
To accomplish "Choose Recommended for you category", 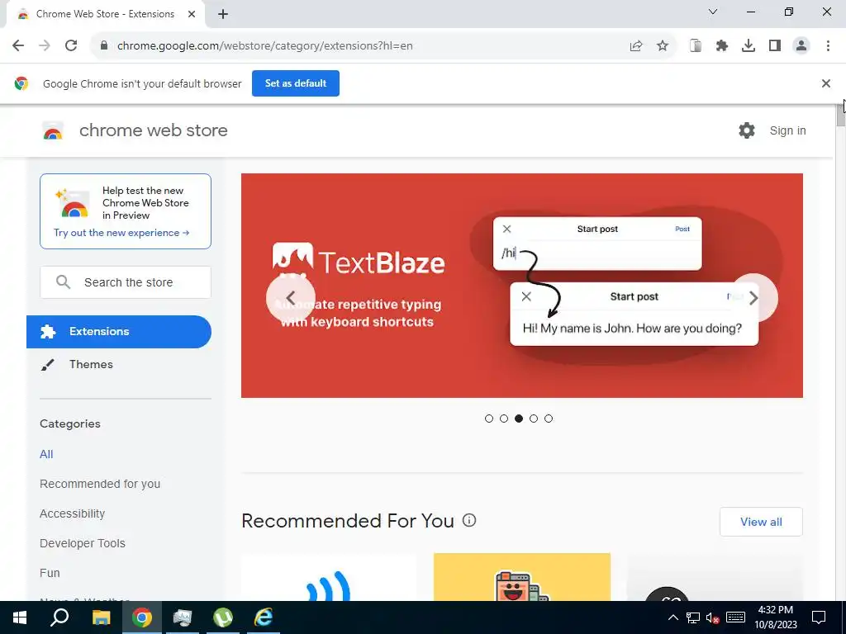I will [x=100, y=484].
